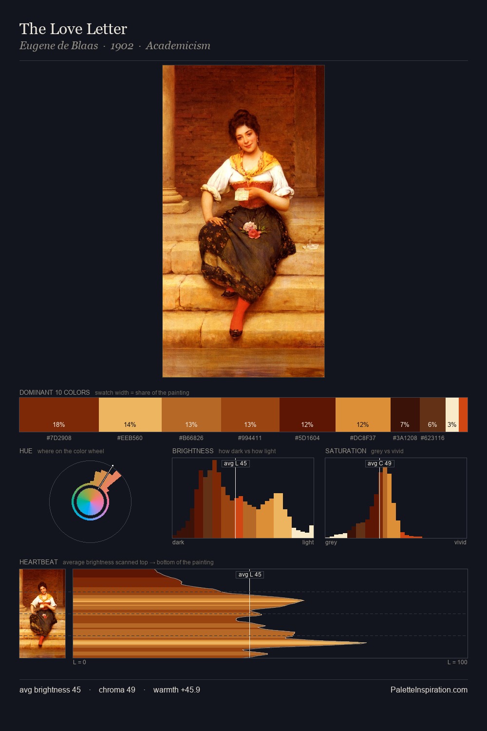The image size is (487, 731).
Task: Click the caption "swatch width = share of the painting"
Action: 142,392
